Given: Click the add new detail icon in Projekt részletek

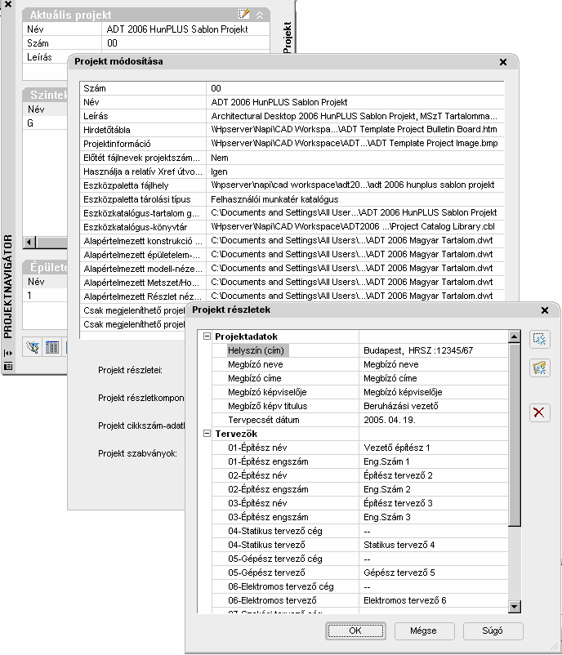Looking at the screenshot, I should point(539,339).
